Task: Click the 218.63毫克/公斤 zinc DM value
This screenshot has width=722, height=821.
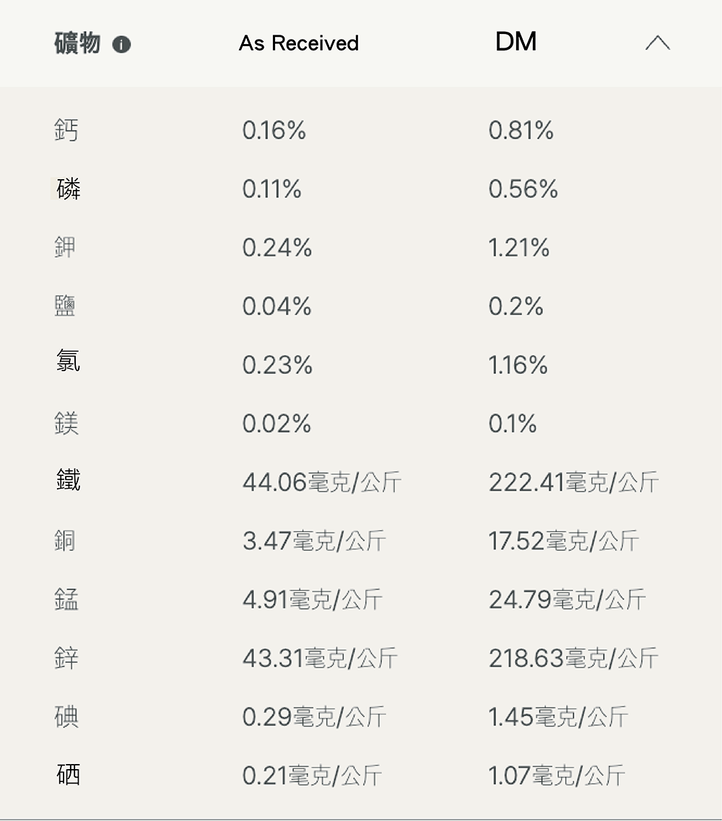Action: click(x=573, y=659)
